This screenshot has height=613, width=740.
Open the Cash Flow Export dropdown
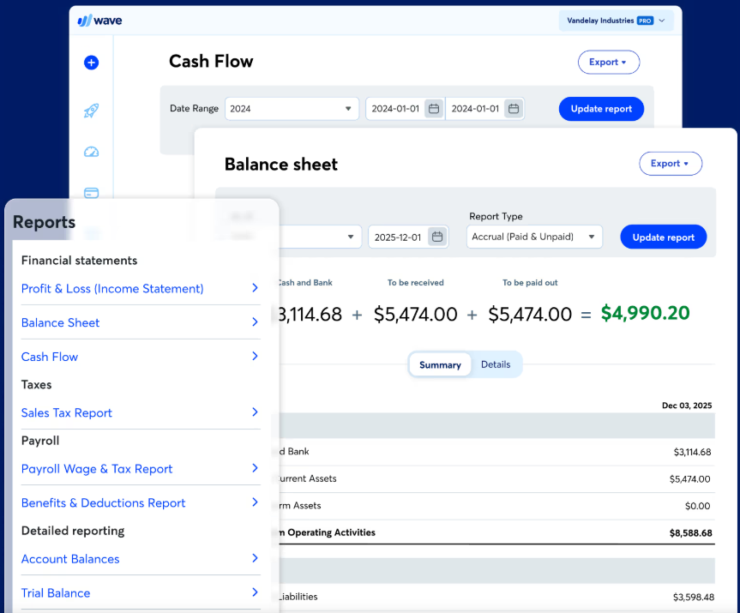608,63
